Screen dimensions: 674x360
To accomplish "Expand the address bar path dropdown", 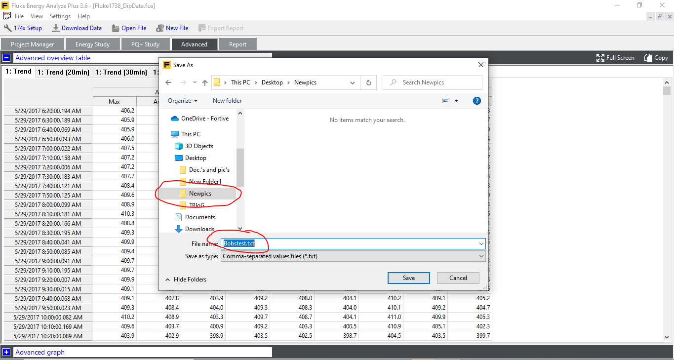I will pyautogui.click(x=352, y=82).
